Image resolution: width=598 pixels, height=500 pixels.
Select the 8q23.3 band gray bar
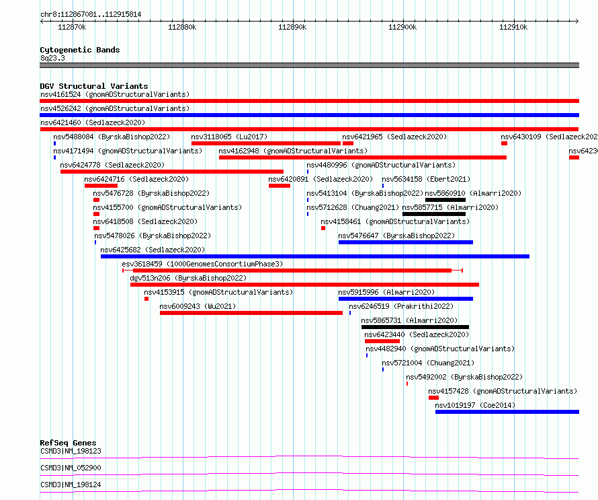[x=309, y=65]
